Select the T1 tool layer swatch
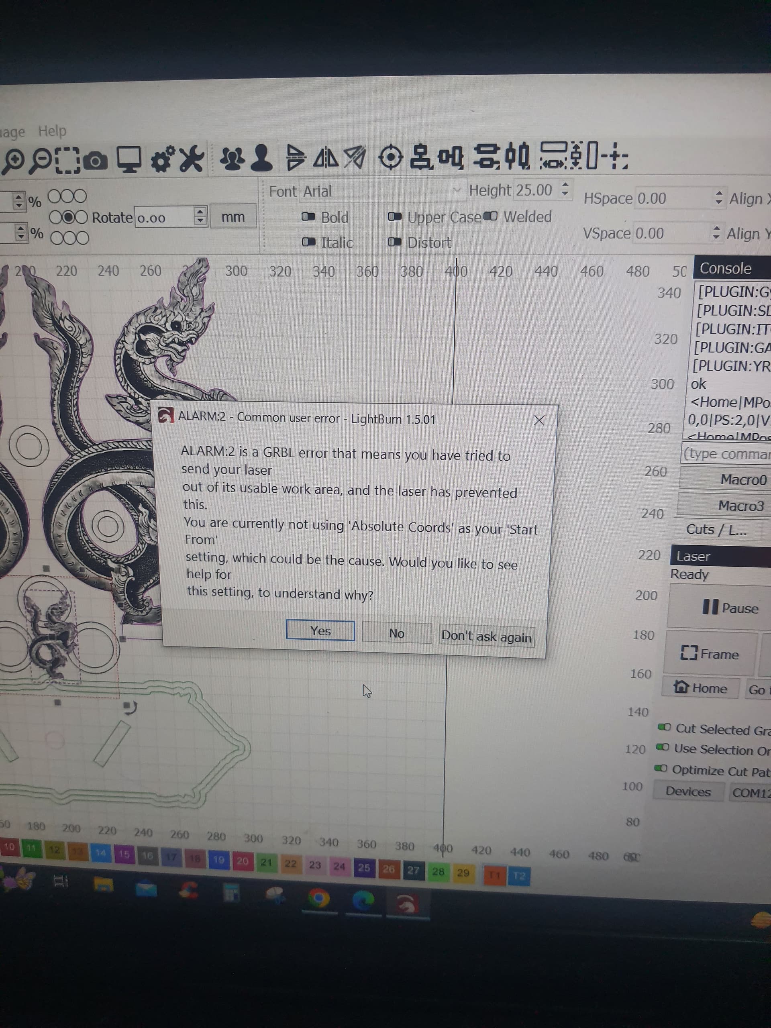Image resolution: width=771 pixels, height=1028 pixels. point(494,875)
